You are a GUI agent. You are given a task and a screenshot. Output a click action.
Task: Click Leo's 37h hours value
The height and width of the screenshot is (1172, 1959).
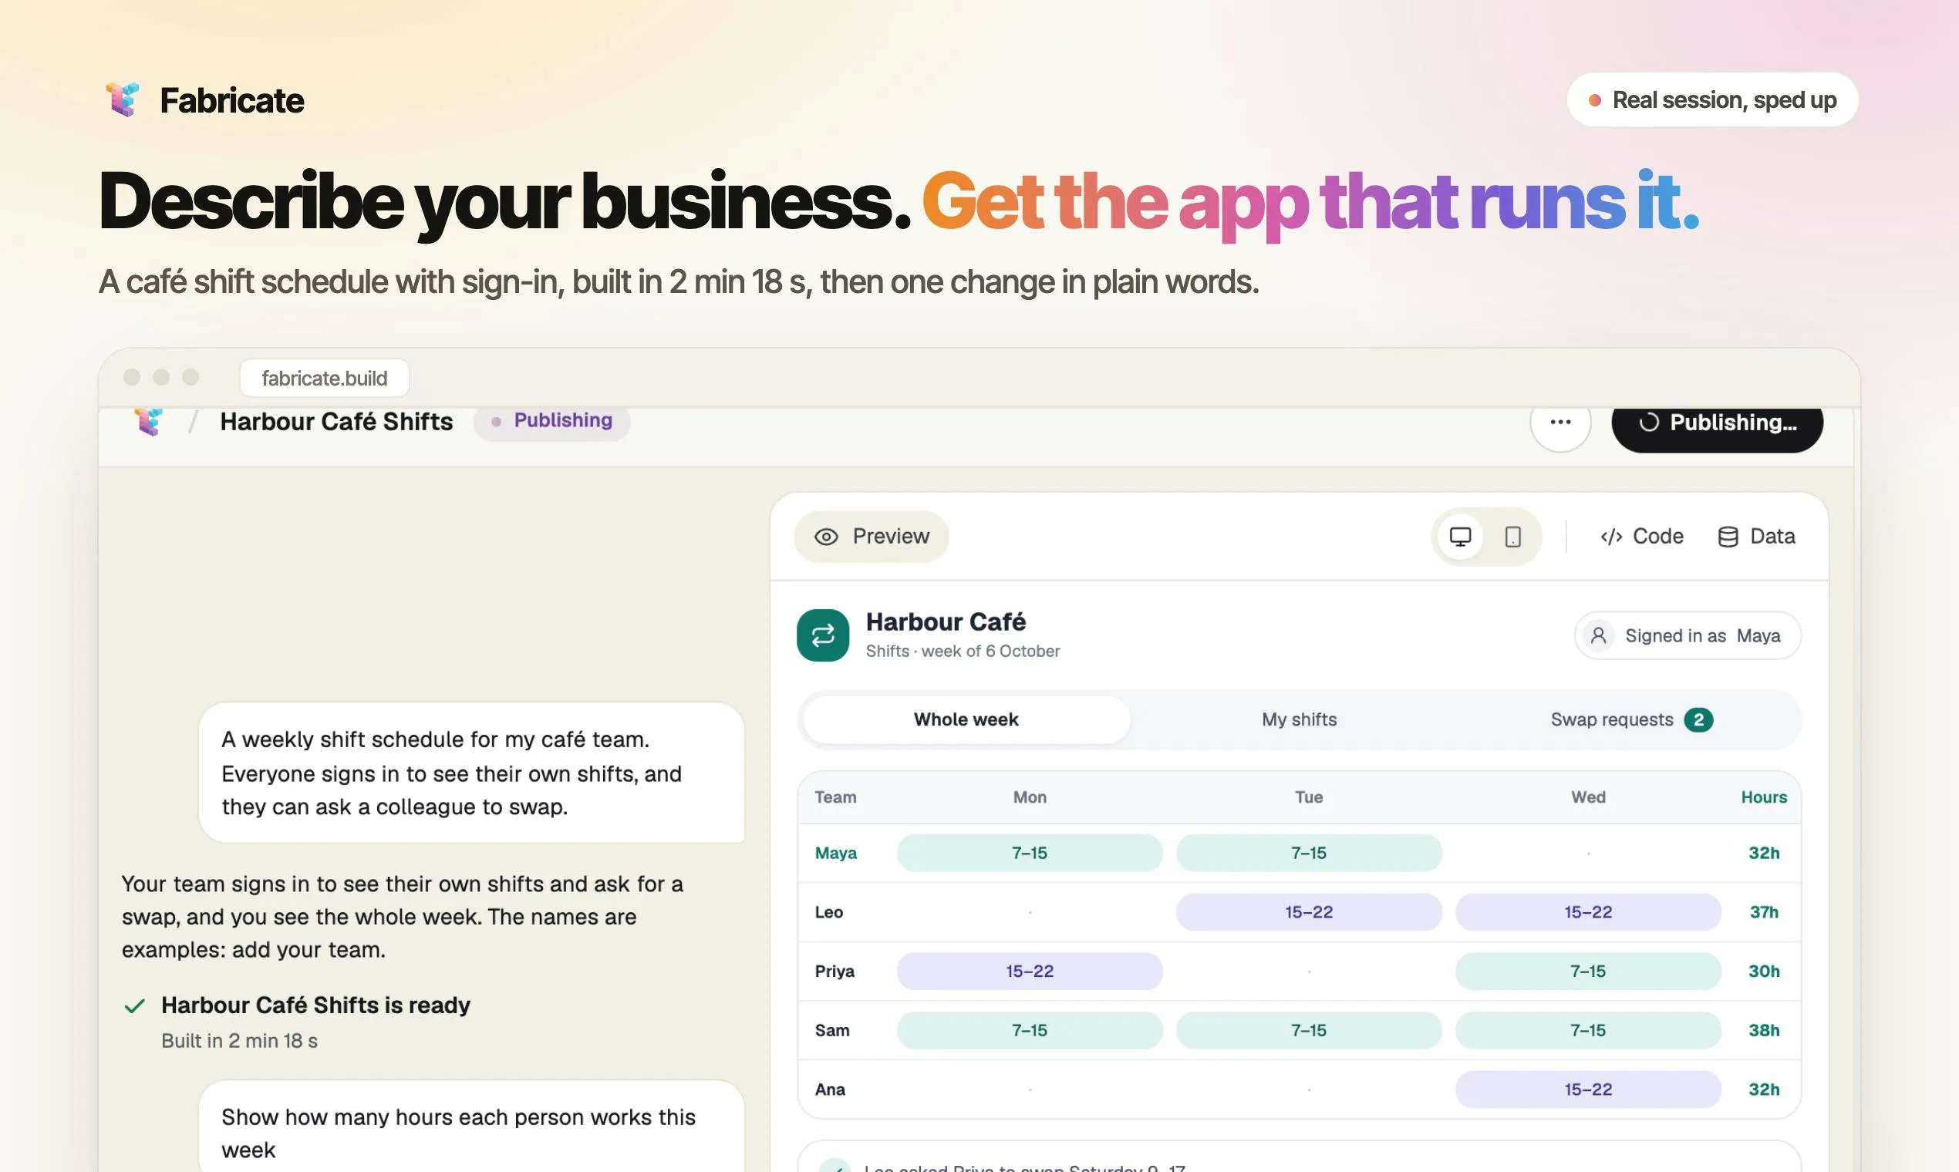1764,912
